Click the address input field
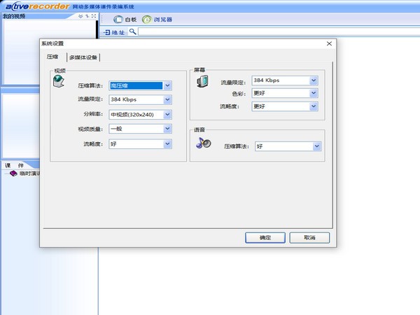Screen dimensions: 420x315 (273, 32)
